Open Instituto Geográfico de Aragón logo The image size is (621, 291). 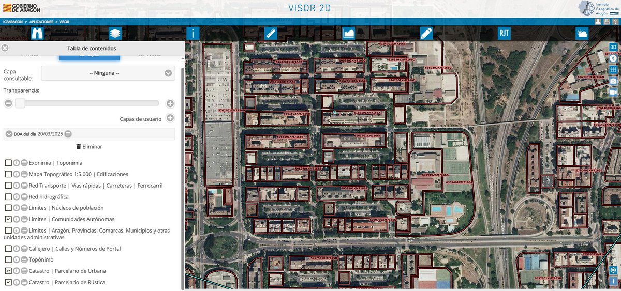click(598, 9)
